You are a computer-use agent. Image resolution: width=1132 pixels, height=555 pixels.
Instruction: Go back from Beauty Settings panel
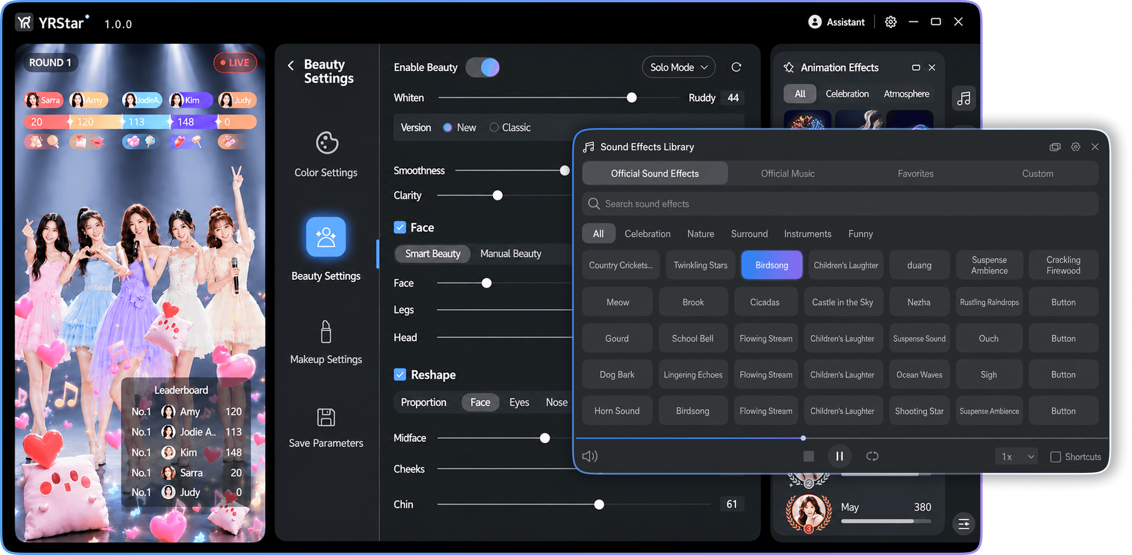290,65
